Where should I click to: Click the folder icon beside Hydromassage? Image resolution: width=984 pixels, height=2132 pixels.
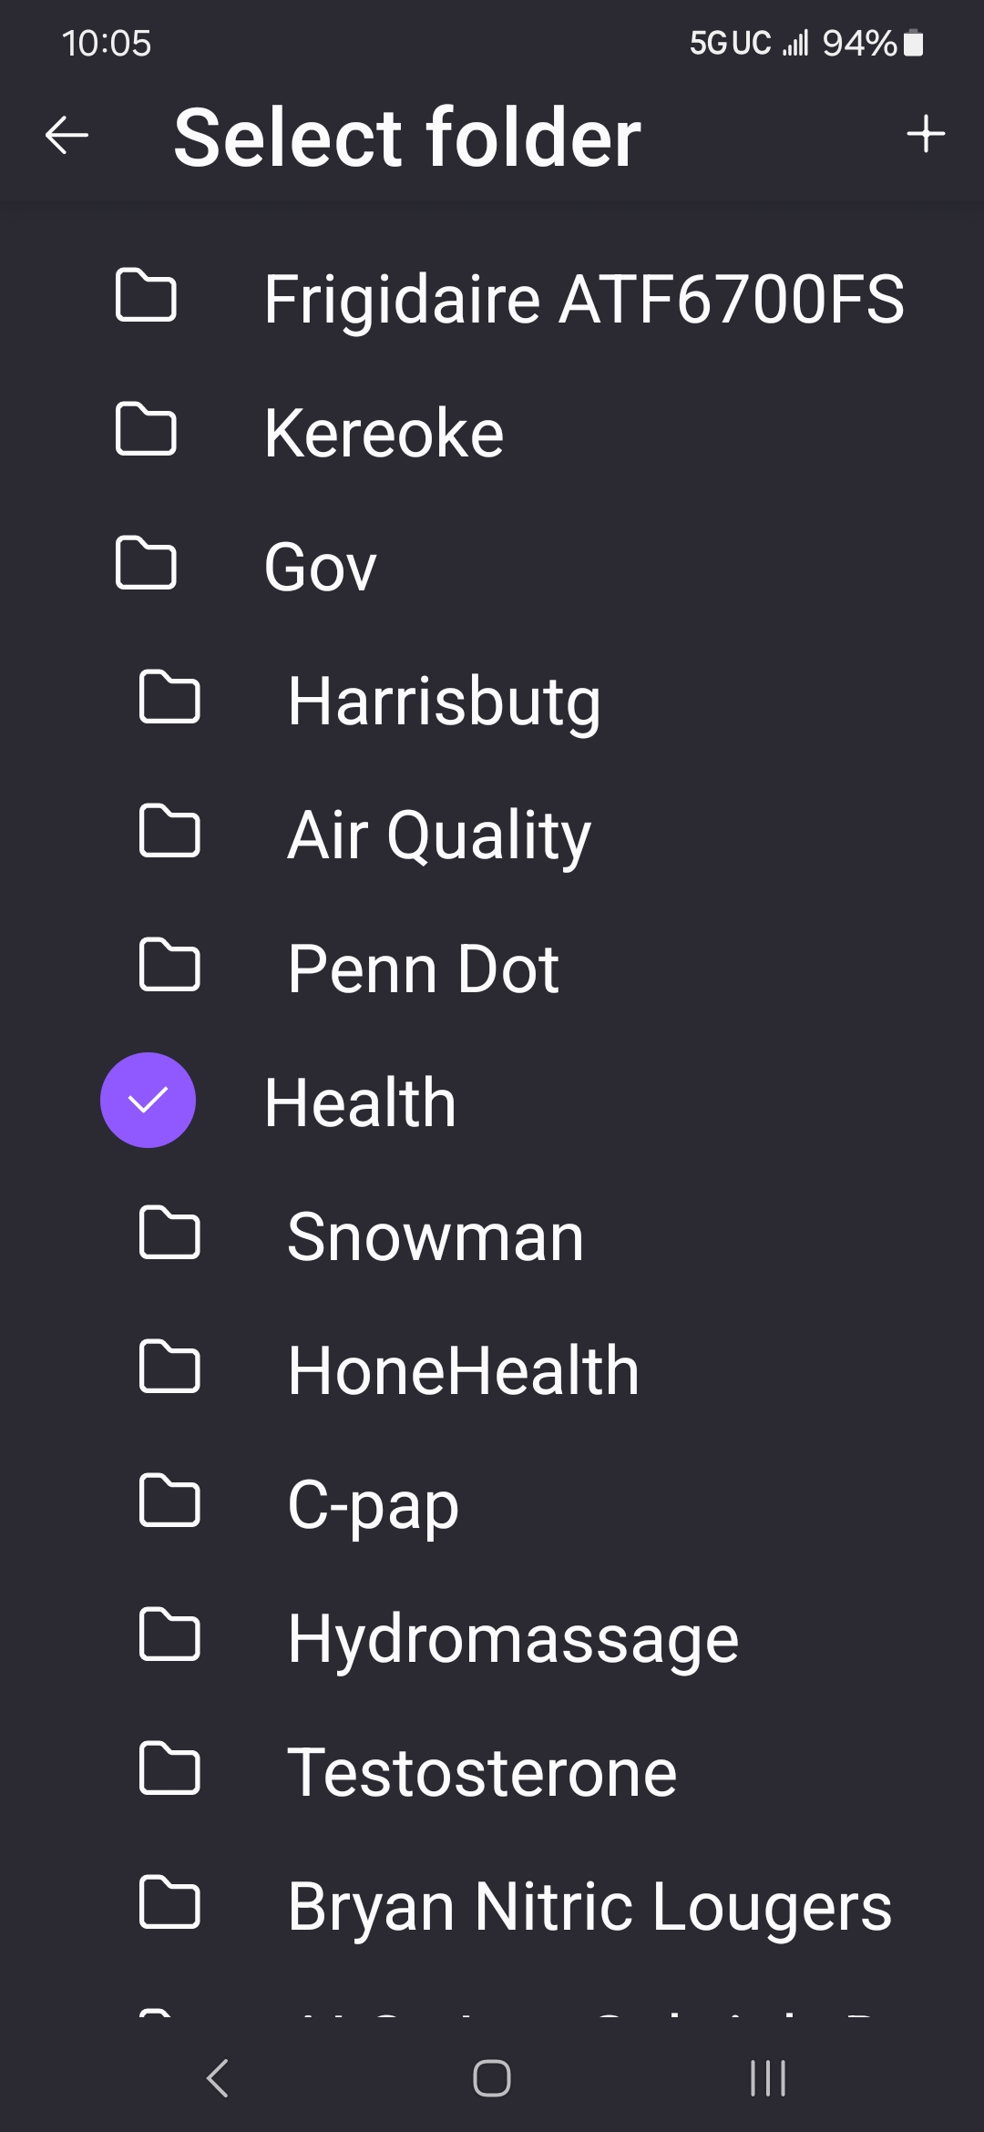(x=169, y=1635)
